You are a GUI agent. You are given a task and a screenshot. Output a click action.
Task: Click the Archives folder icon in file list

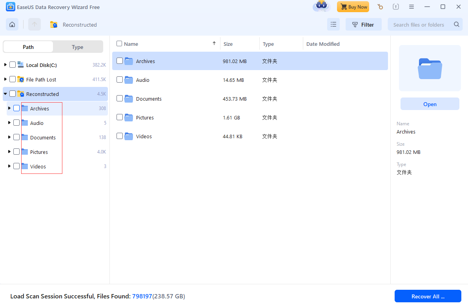pyautogui.click(x=129, y=61)
